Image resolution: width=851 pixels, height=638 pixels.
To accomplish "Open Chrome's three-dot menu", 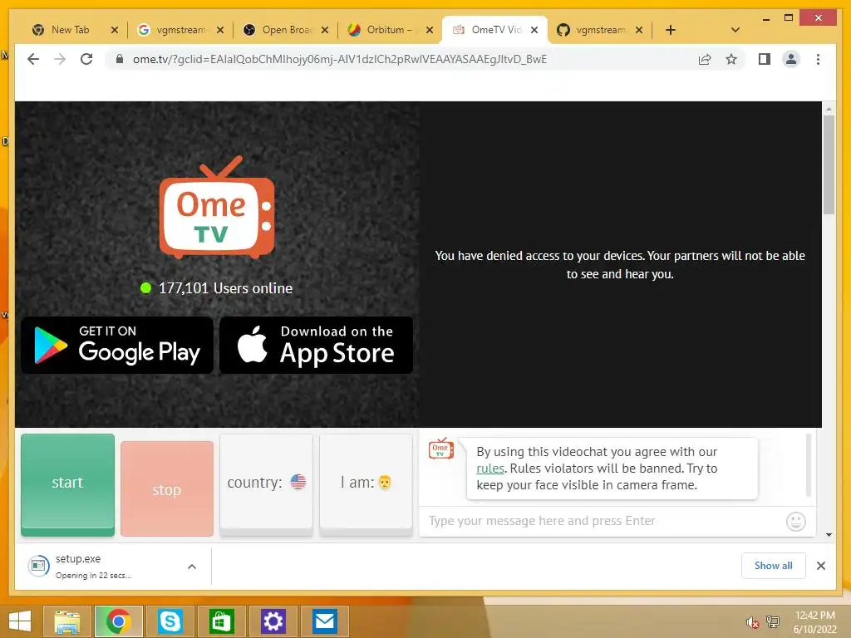I will tap(818, 59).
